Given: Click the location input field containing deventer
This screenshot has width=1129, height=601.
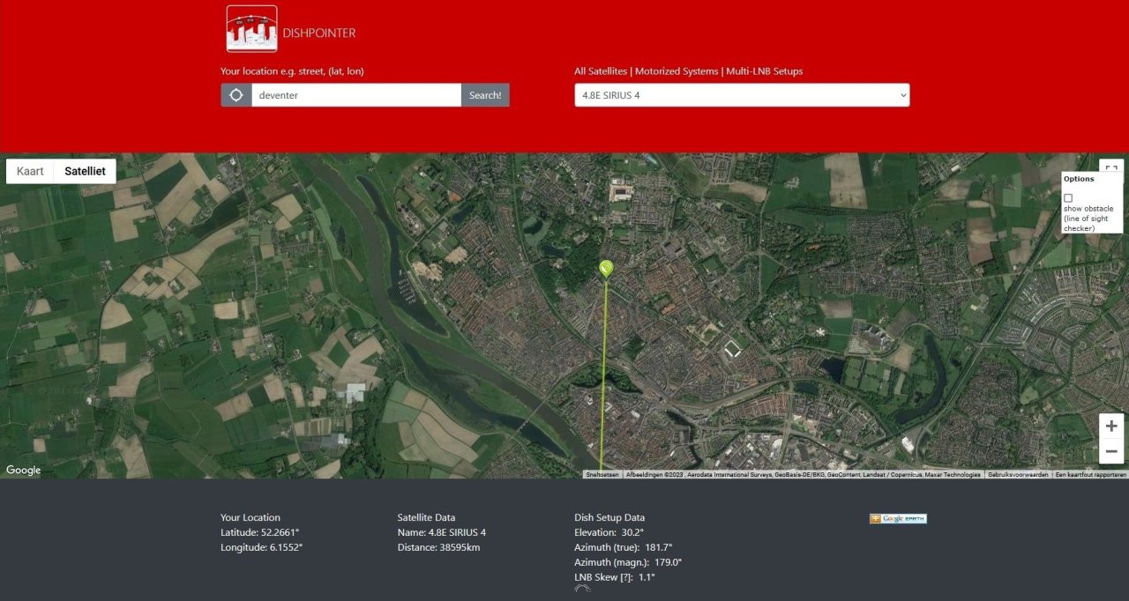Looking at the screenshot, I should tap(355, 95).
